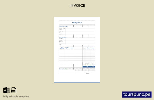
Task: Click the INVOICE heading text
Action: (77, 5)
